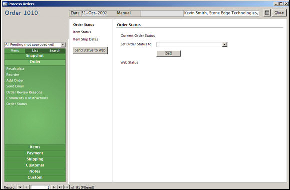Jump to last record arrow

pyautogui.click(x=60, y=187)
